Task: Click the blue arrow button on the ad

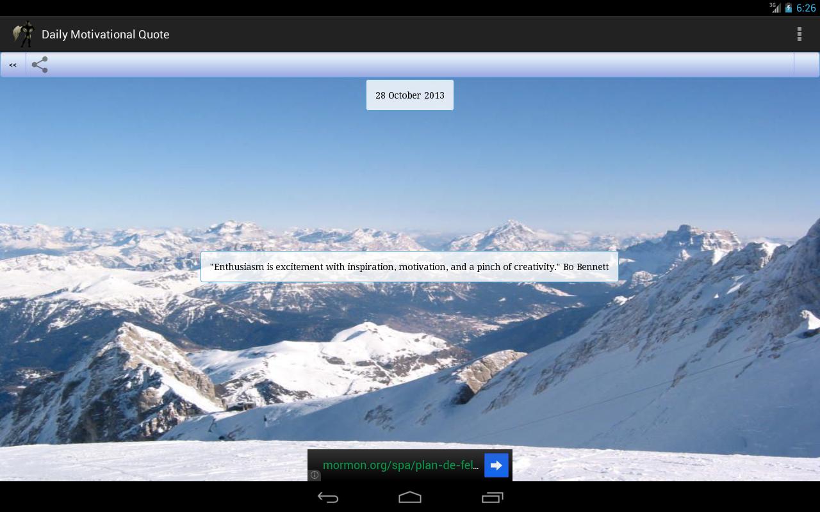Action: (496, 465)
